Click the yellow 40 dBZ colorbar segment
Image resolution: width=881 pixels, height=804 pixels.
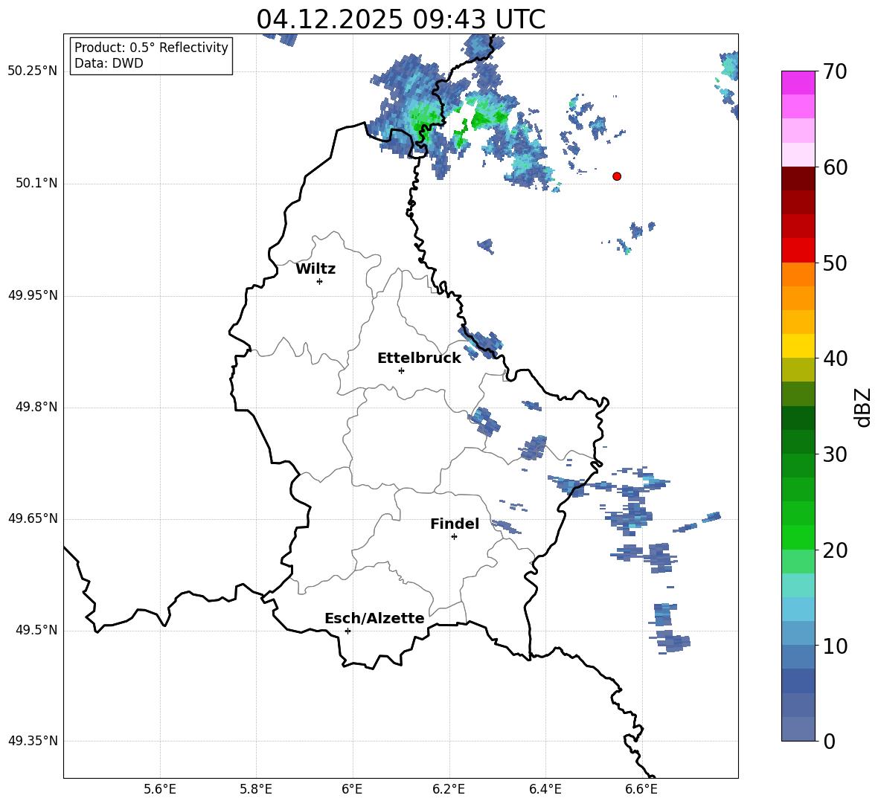798,347
